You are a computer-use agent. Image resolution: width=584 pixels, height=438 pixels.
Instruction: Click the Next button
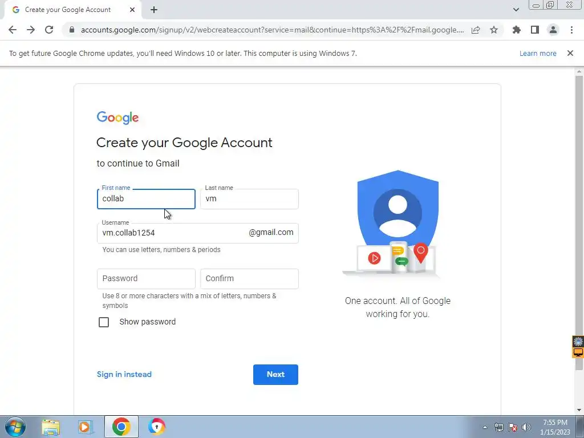tap(275, 374)
